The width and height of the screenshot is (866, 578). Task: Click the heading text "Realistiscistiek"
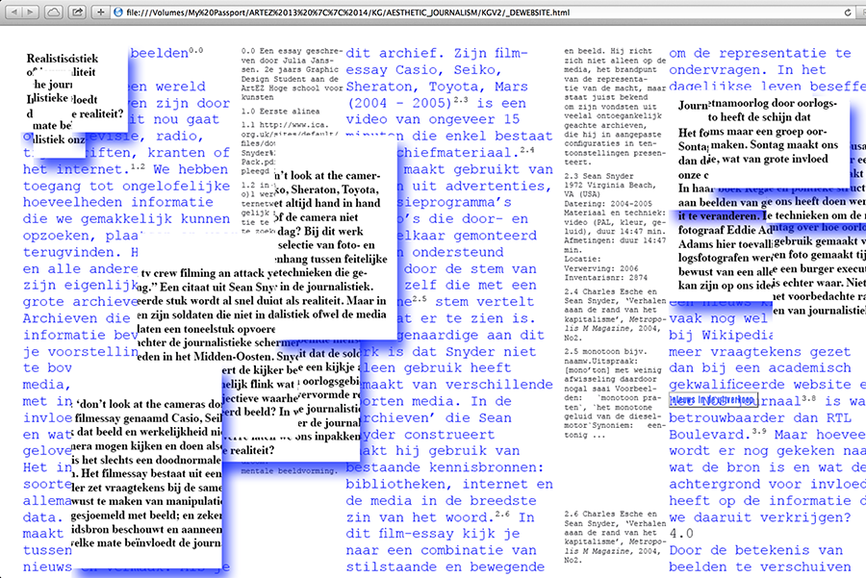[63, 59]
